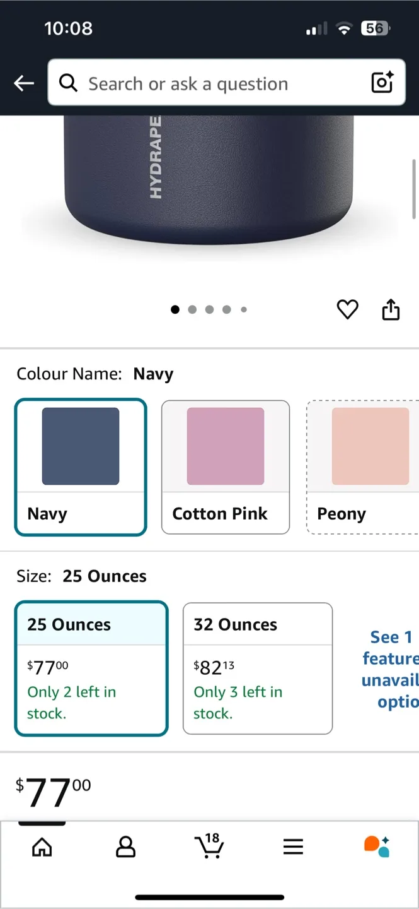The width and height of the screenshot is (419, 909).
Task: Launch the Rufus AI assistant icon
Action: tap(377, 847)
